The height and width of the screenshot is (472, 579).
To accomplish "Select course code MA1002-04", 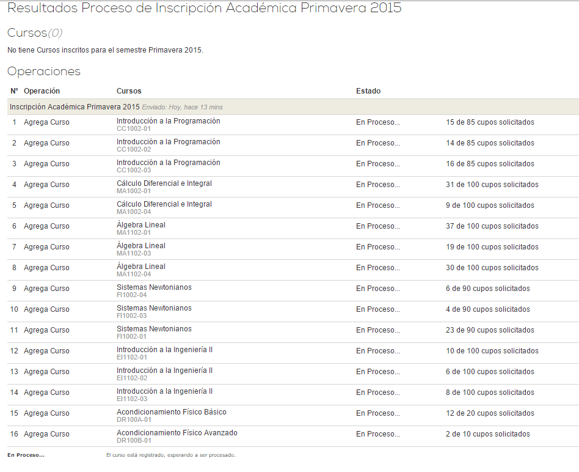I will [x=133, y=212].
